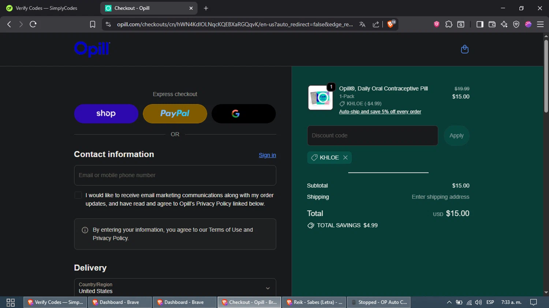
Task: Expand the Country/Region dropdown
Action: 175,288
